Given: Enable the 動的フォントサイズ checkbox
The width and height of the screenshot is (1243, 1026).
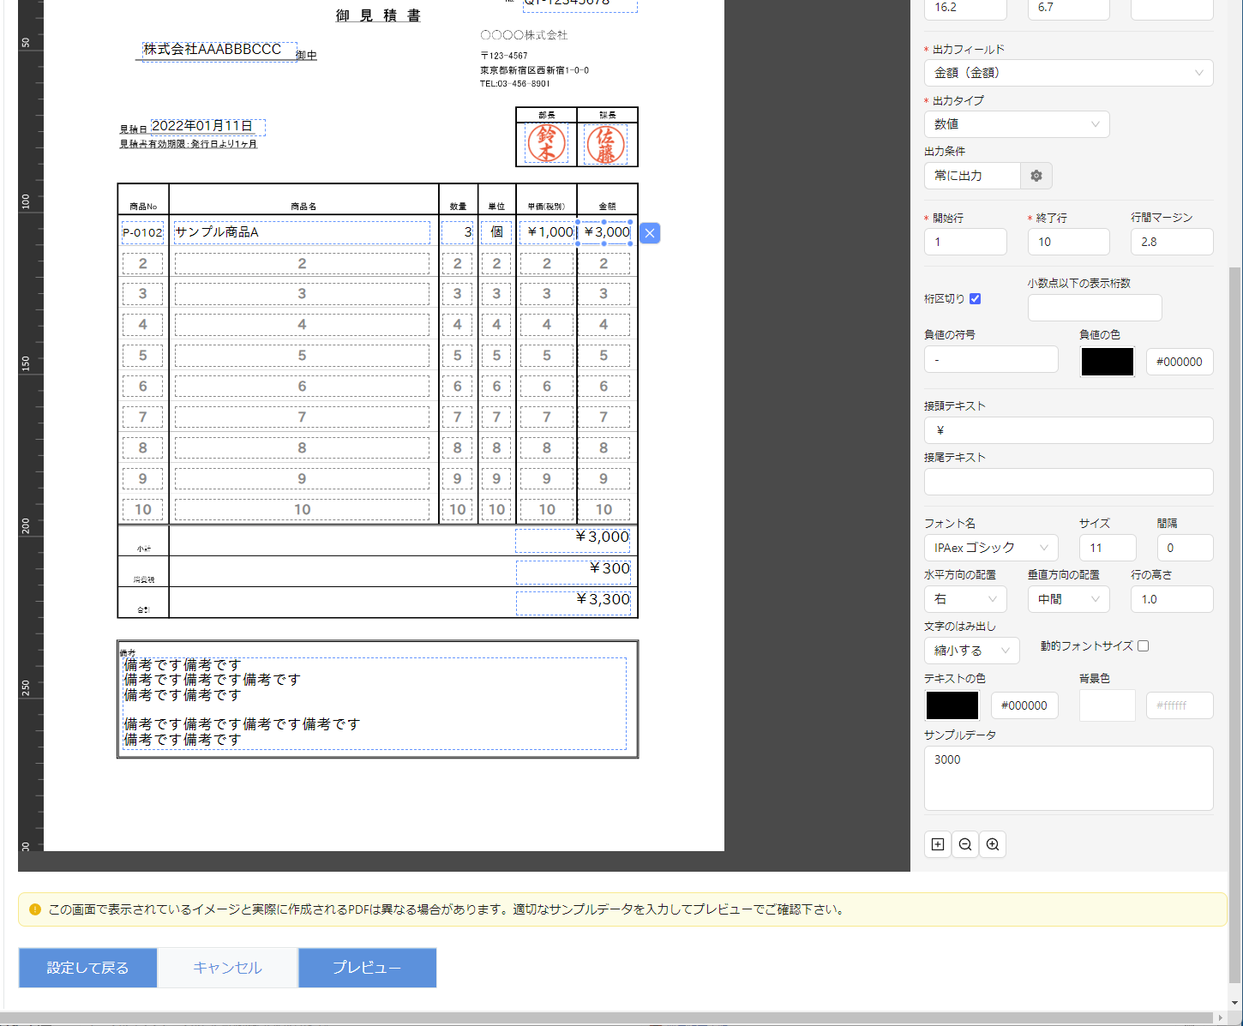Looking at the screenshot, I should [1143, 646].
